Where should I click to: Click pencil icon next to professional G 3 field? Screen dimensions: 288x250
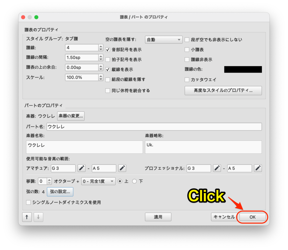217,168
